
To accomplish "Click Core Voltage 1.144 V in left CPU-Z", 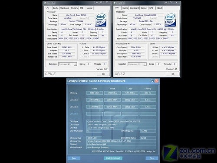I will 88,24.
